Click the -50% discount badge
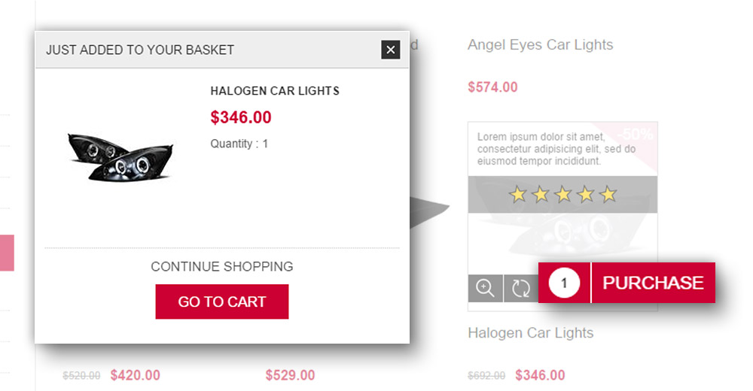Image resolution: width=753 pixels, height=391 pixels. [636, 135]
